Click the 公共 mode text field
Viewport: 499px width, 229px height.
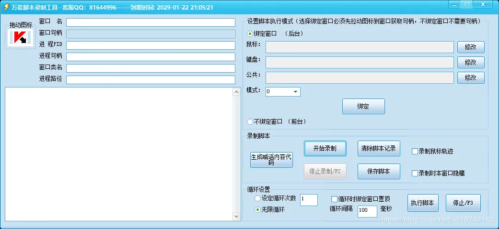tap(360, 77)
